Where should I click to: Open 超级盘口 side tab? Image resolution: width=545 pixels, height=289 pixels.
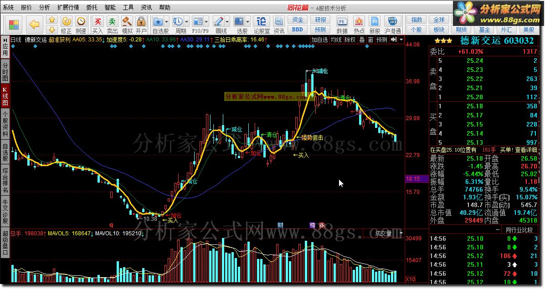point(5,243)
